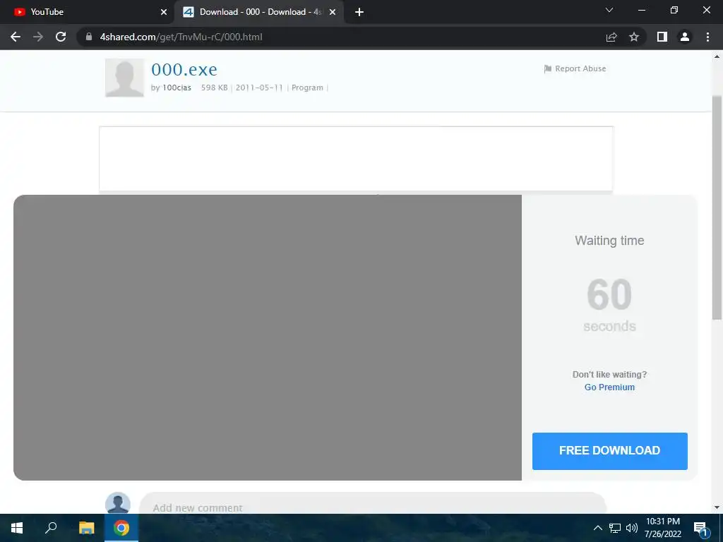Click the Waiting time heading

609,241
